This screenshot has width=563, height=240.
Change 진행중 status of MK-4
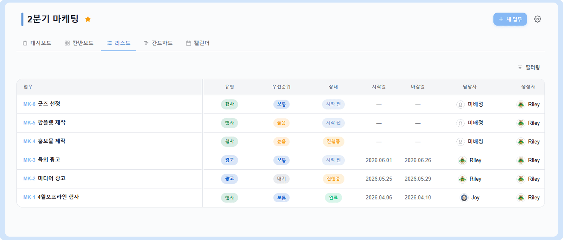coord(333,142)
